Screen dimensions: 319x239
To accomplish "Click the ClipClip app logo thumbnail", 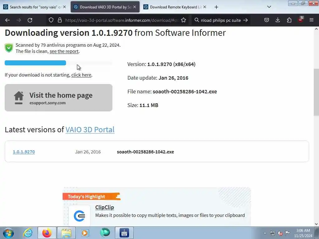I will pos(79,216).
